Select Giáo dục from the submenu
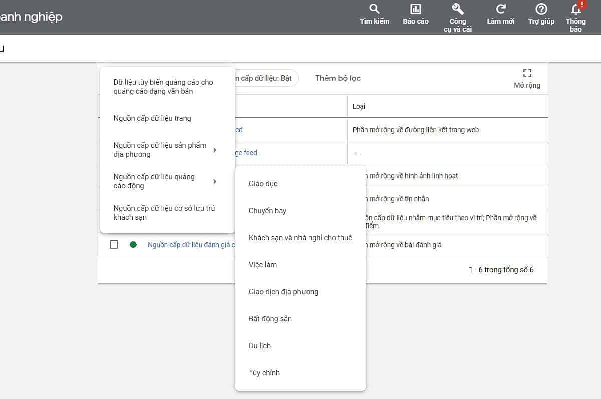The height and width of the screenshot is (399, 601). (263, 184)
